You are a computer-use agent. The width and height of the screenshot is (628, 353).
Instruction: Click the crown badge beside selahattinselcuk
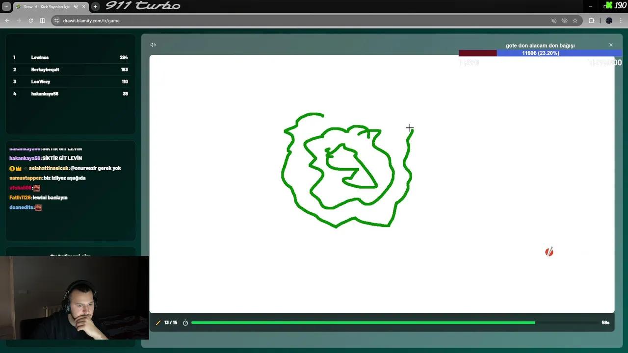click(19, 168)
